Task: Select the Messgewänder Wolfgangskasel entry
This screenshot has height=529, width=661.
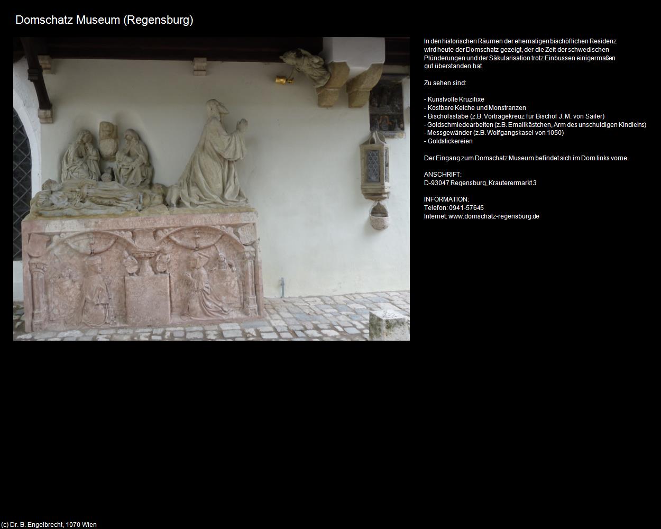Action: point(494,133)
